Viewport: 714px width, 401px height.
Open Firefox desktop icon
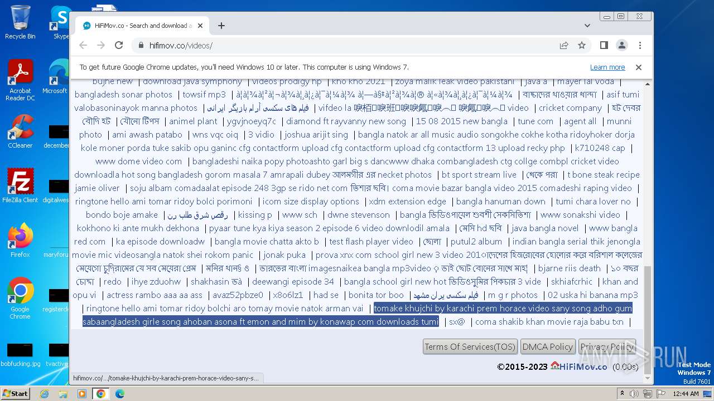click(20, 241)
